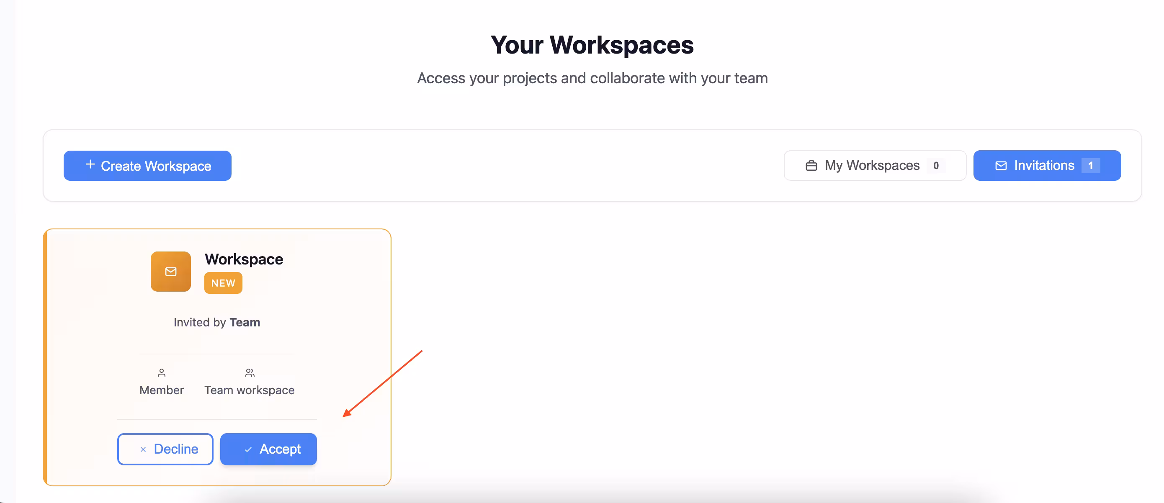
Task: Click the NEW badge on invitation card
Action: [x=223, y=283]
